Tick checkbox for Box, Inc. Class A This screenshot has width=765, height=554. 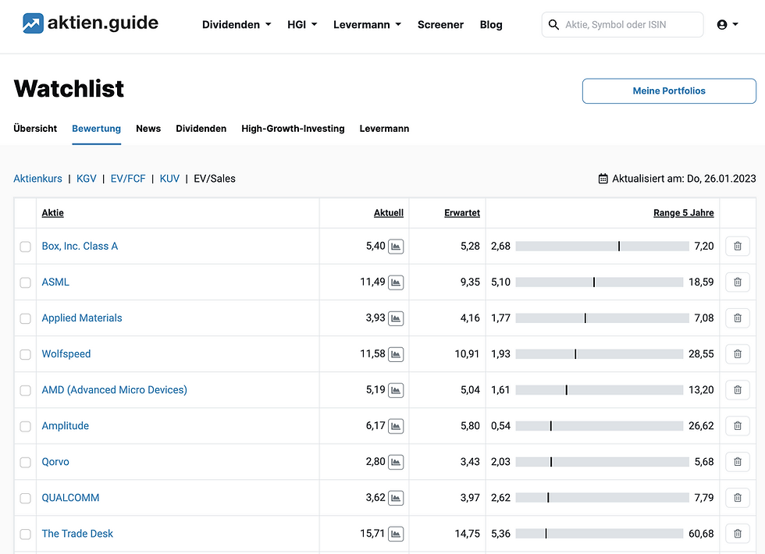(25, 247)
